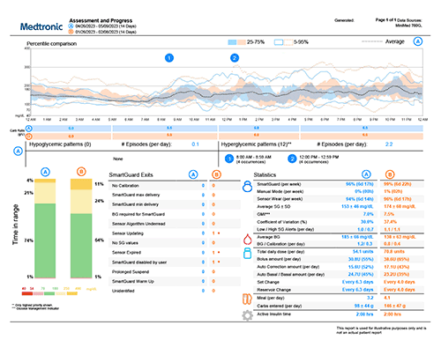Click the Percentile comparison heading
Image resolution: width=441 pixels, height=340 pixels.
coord(52,44)
